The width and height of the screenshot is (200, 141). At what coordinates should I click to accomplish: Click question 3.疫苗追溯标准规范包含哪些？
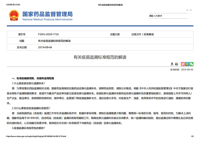click(x=28, y=128)
